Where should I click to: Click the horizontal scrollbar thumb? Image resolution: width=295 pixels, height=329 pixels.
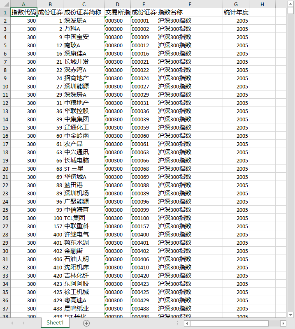tap(229, 323)
